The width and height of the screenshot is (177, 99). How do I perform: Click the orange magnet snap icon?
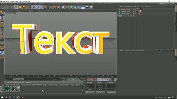2,48
